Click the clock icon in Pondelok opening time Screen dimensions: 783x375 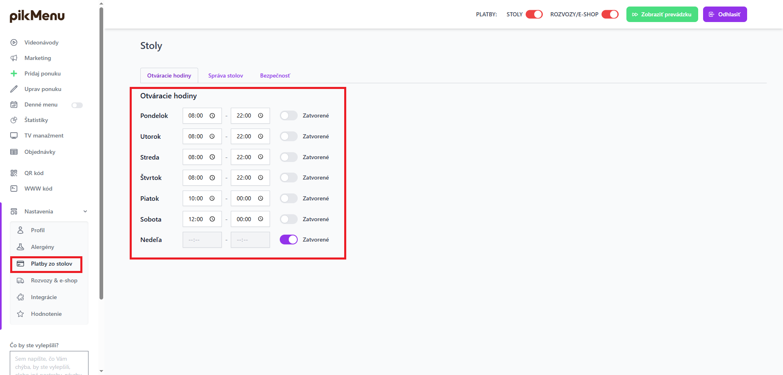pyautogui.click(x=212, y=115)
